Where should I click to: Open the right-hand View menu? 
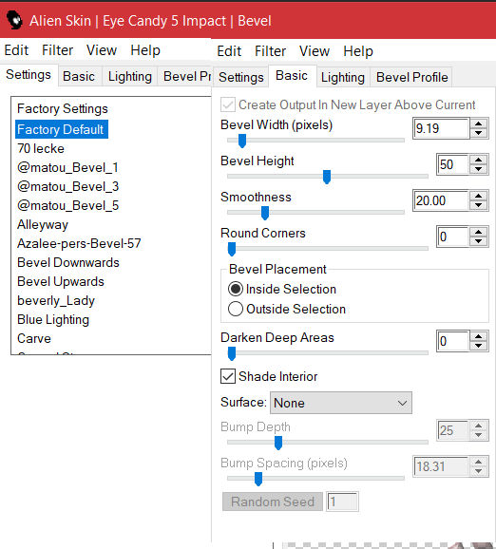315,51
